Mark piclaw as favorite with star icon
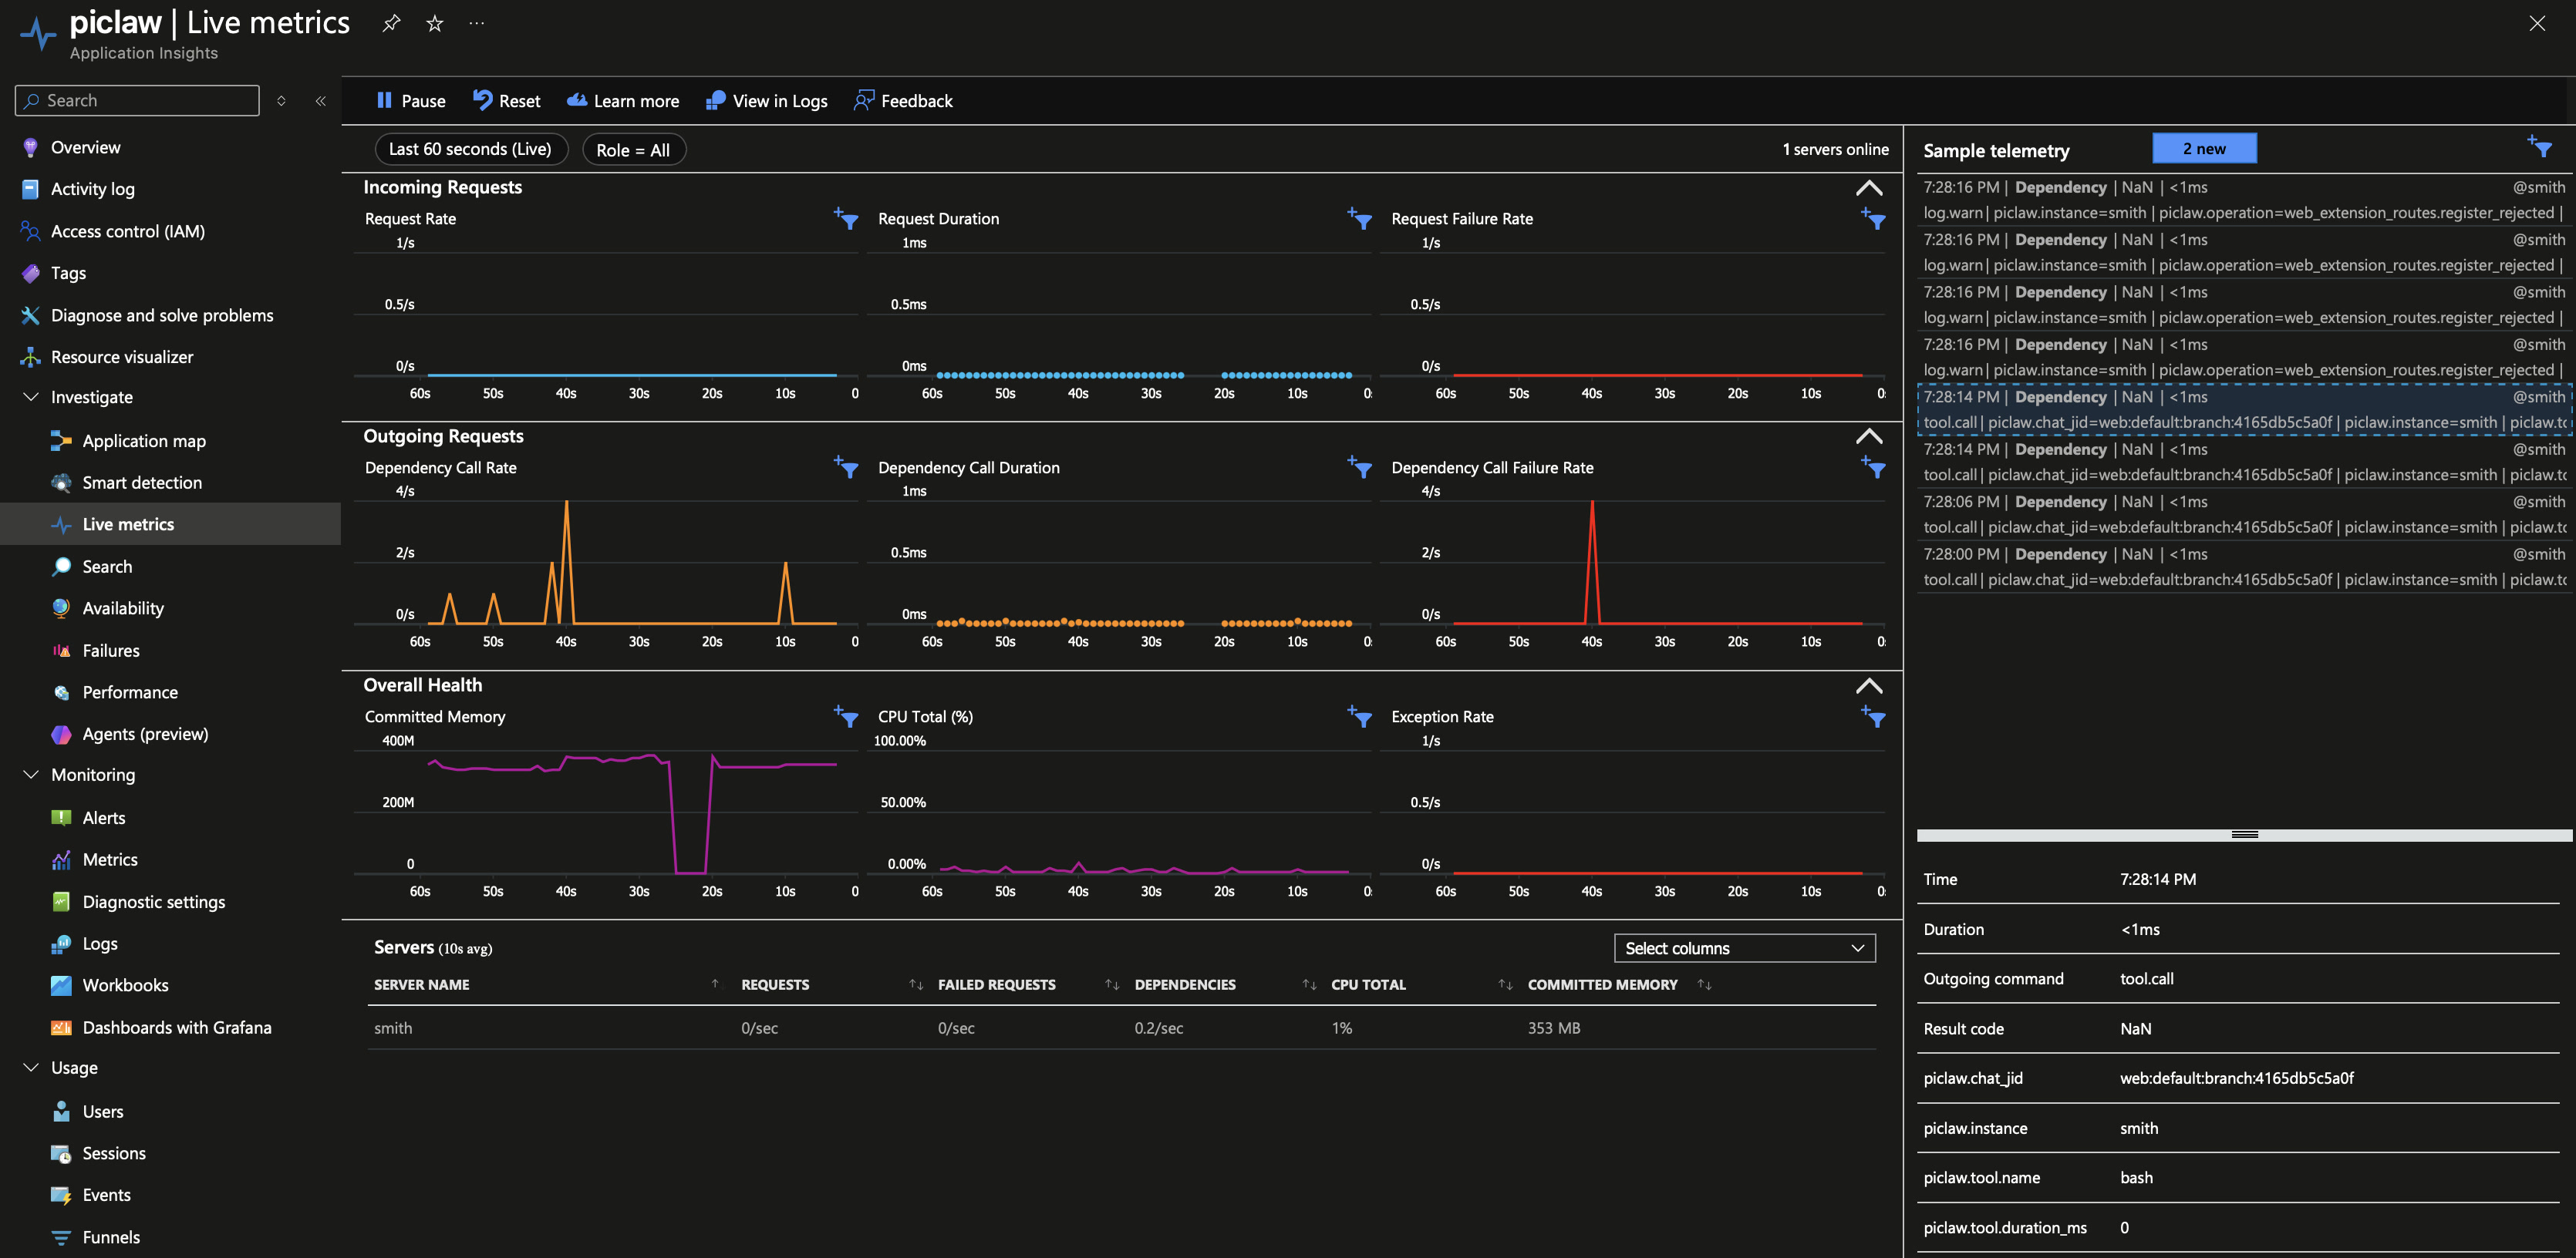This screenshot has height=1258, width=2576. [x=434, y=23]
